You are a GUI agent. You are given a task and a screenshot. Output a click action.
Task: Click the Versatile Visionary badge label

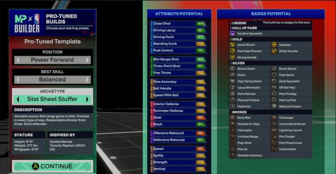[250, 155]
